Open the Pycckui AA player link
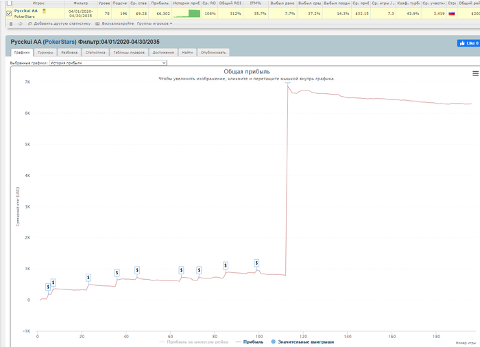The height and width of the screenshot is (347, 480). (x=26, y=11)
